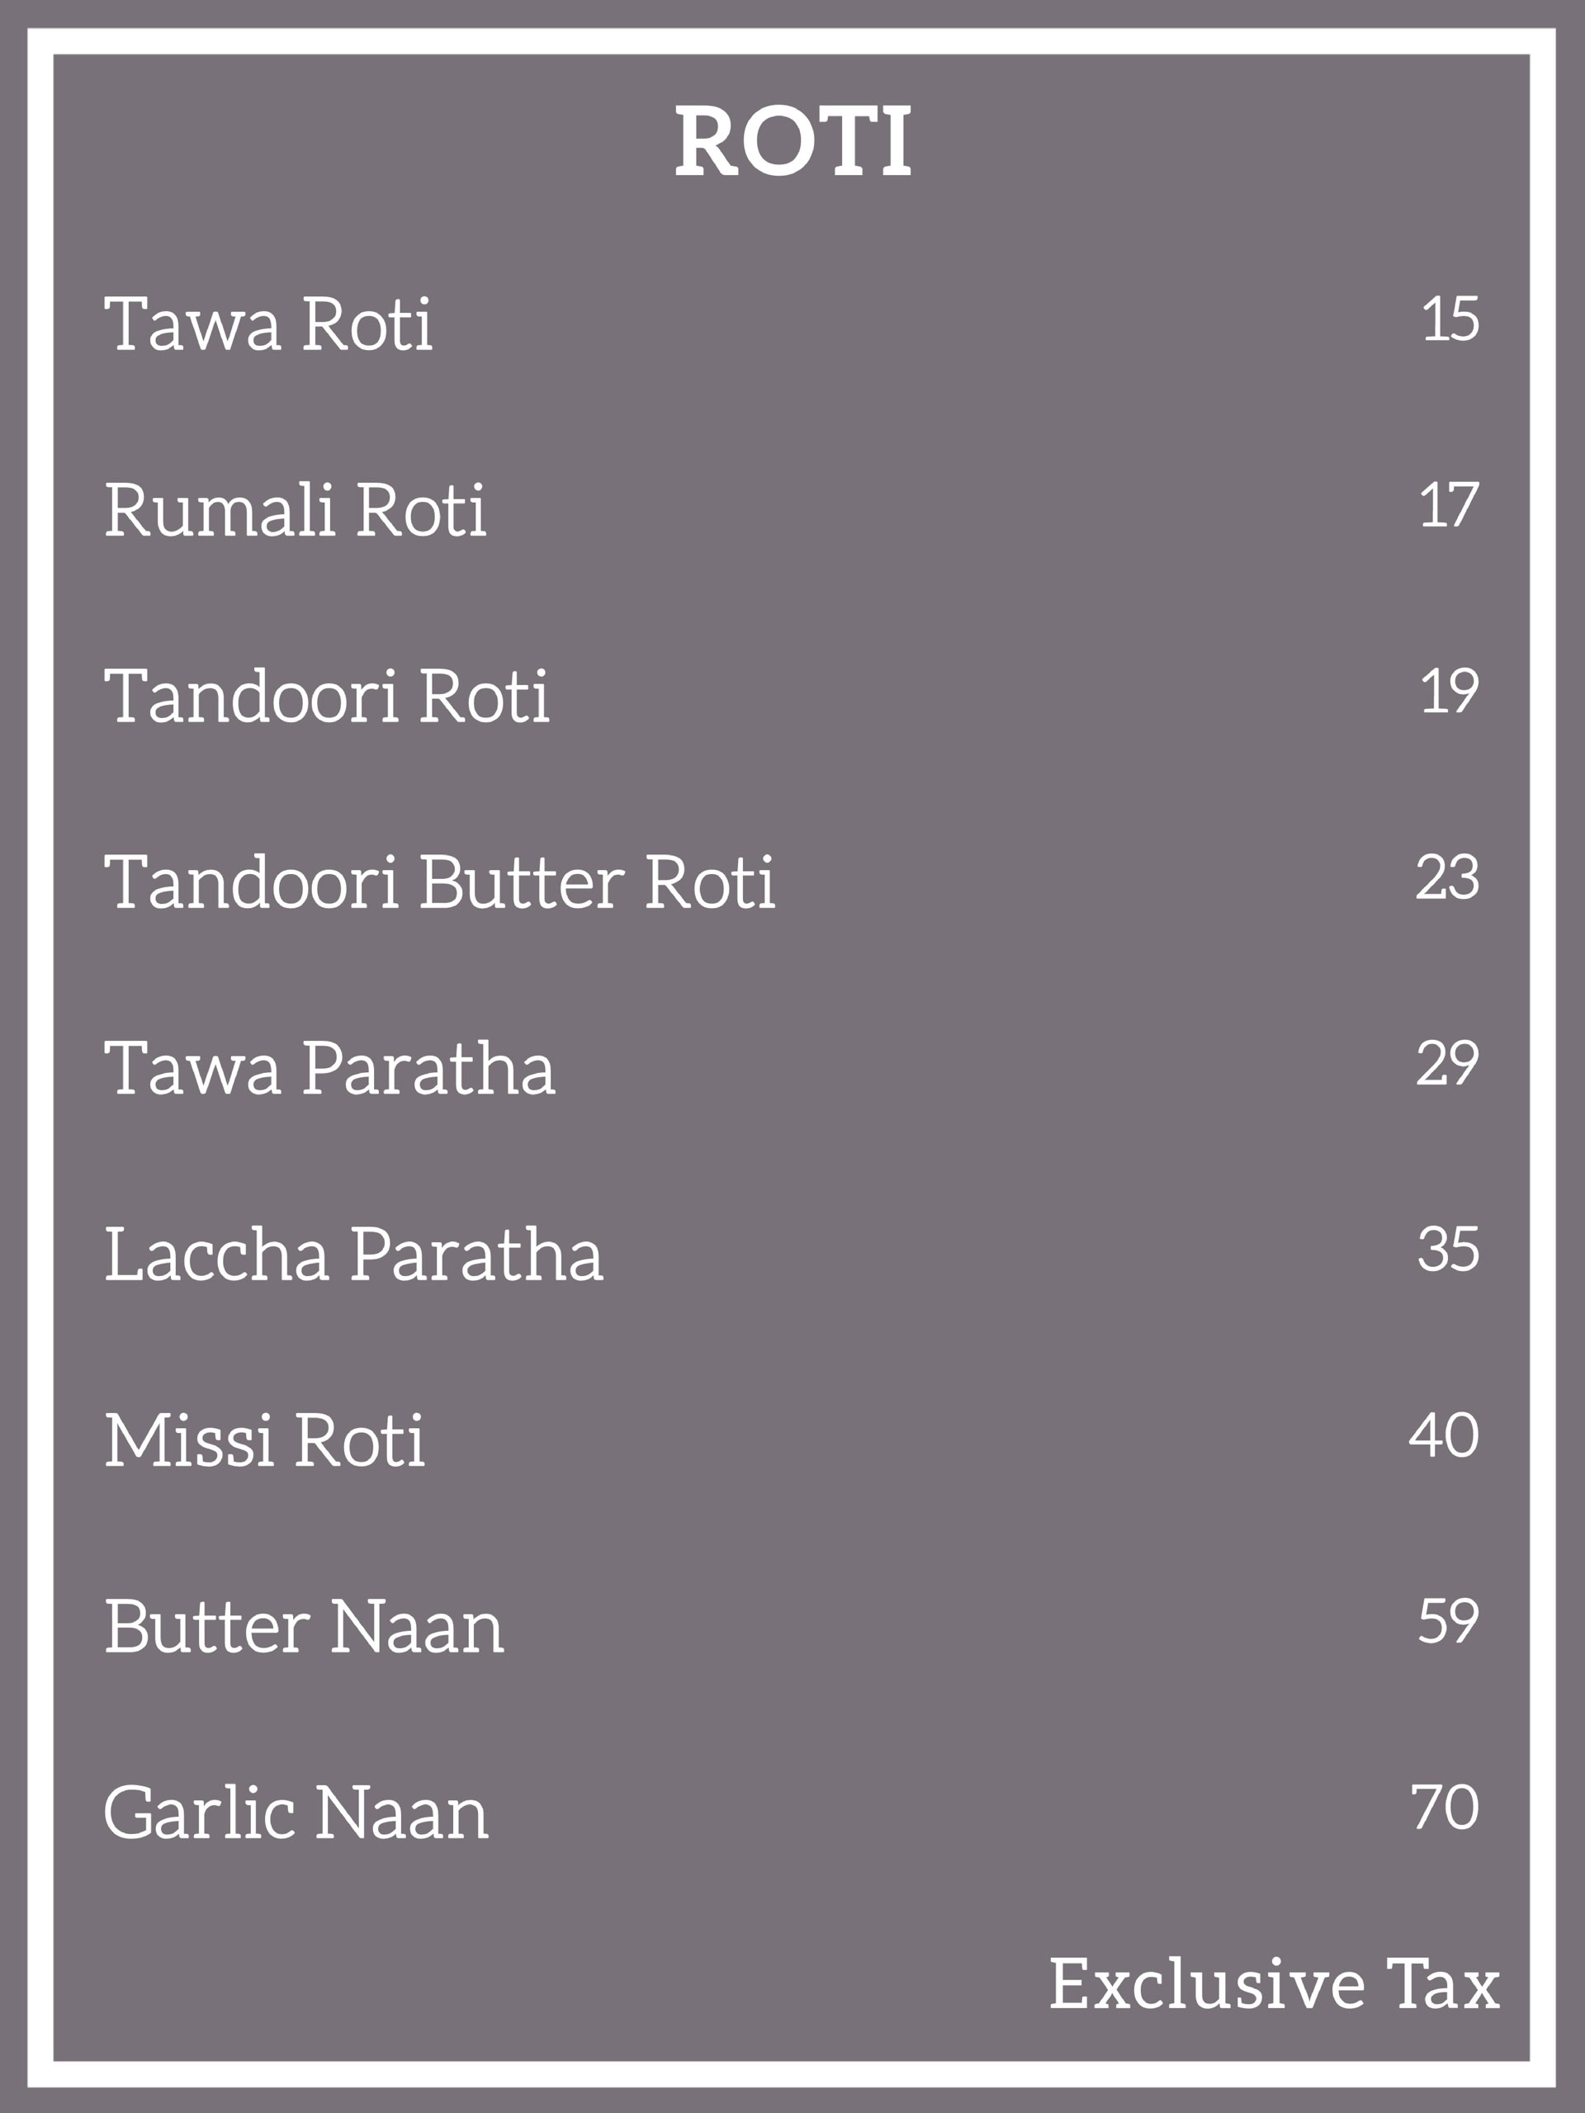This screenshot has height=2113, width=1585.
Task: Click the price 19 for Tandoori Roti
Action: click(1451, 691)
